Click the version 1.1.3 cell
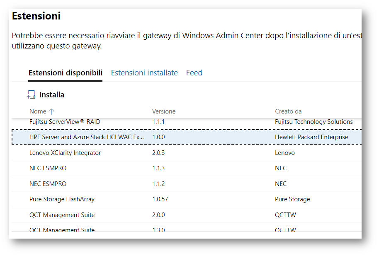Image resolution: width=379 pixels, height=256 pixels. 158,168
